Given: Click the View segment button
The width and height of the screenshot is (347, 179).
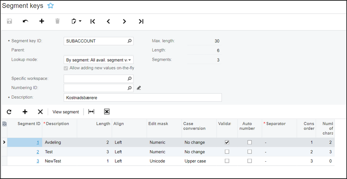Looking at the screenshot, I should [66, 112].
